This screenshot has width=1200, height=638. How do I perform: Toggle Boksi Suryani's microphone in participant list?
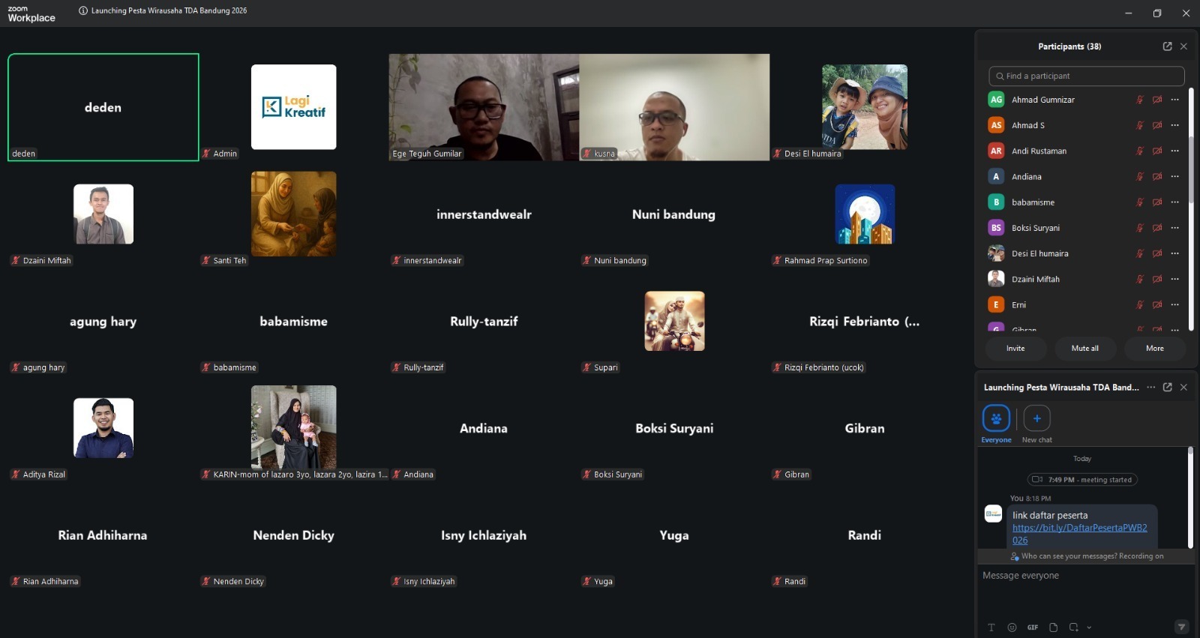tap(1139, 228)
